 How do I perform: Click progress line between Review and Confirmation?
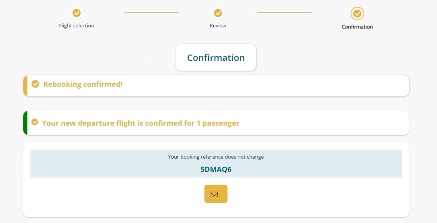[284, 13]
